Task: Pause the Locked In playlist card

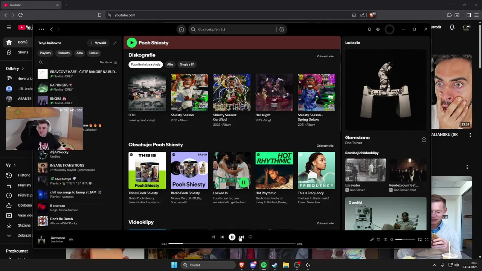Action: tap(244, 182)
